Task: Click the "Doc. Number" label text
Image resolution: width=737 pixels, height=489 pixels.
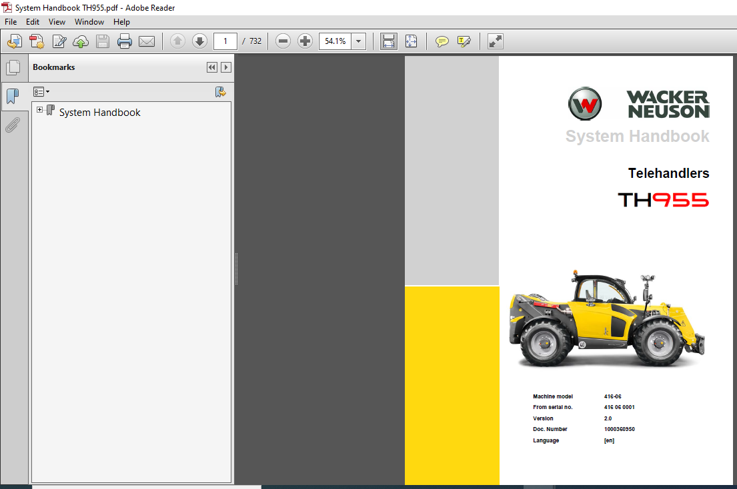Action: pyautogui.click(x=550, y=430)
